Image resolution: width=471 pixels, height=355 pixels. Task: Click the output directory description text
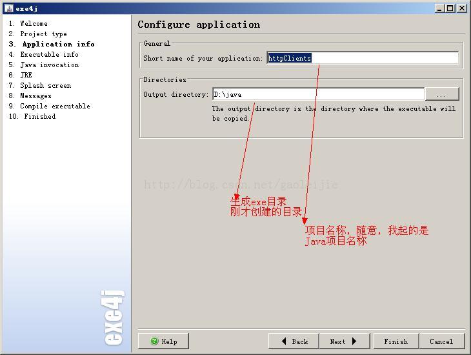tap(334, 114)
